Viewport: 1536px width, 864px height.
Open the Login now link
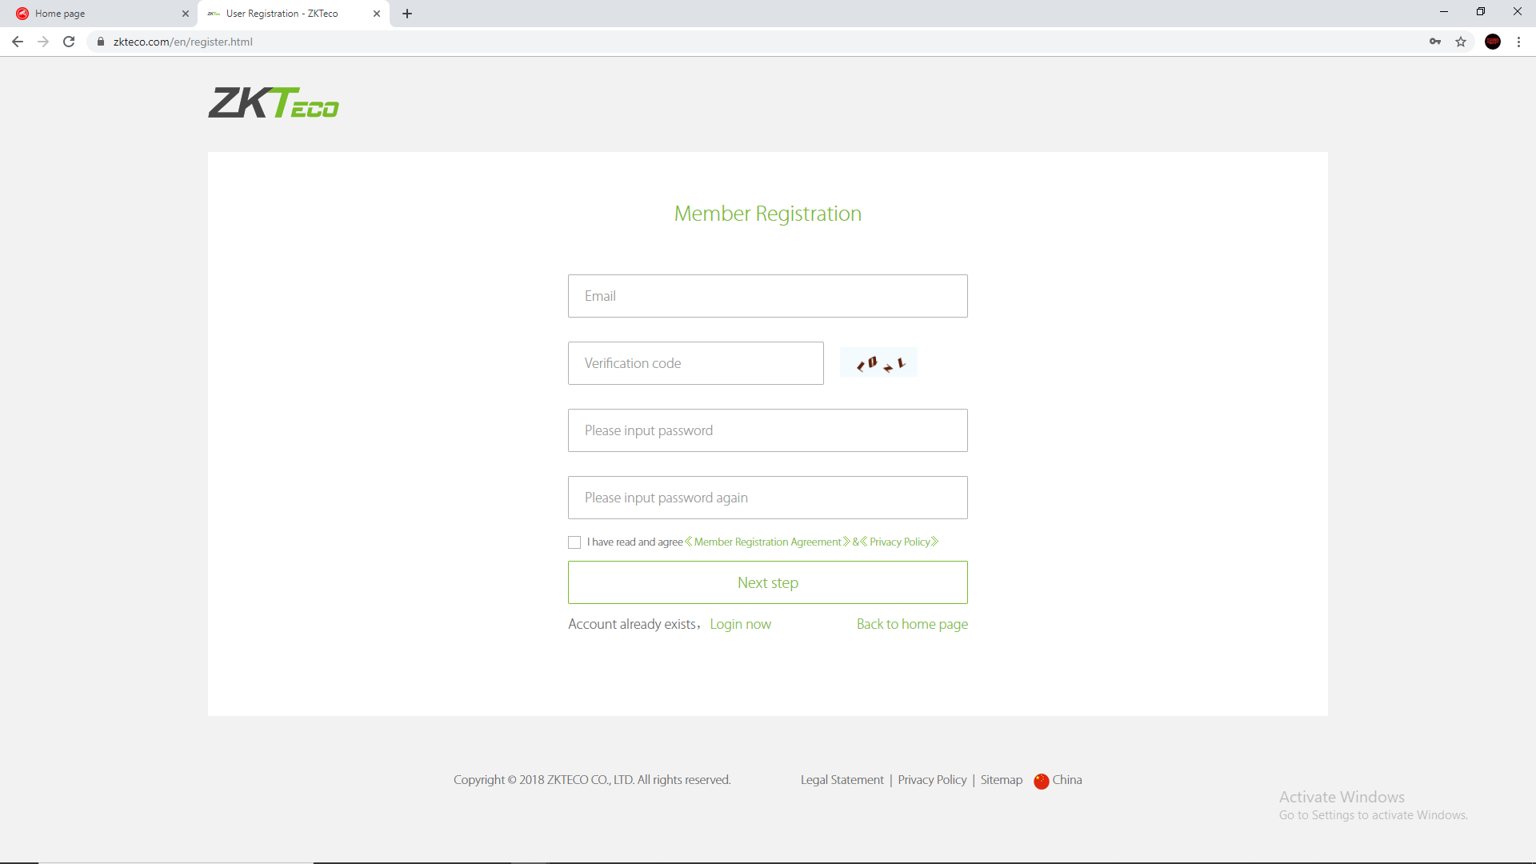click(740, 624)
